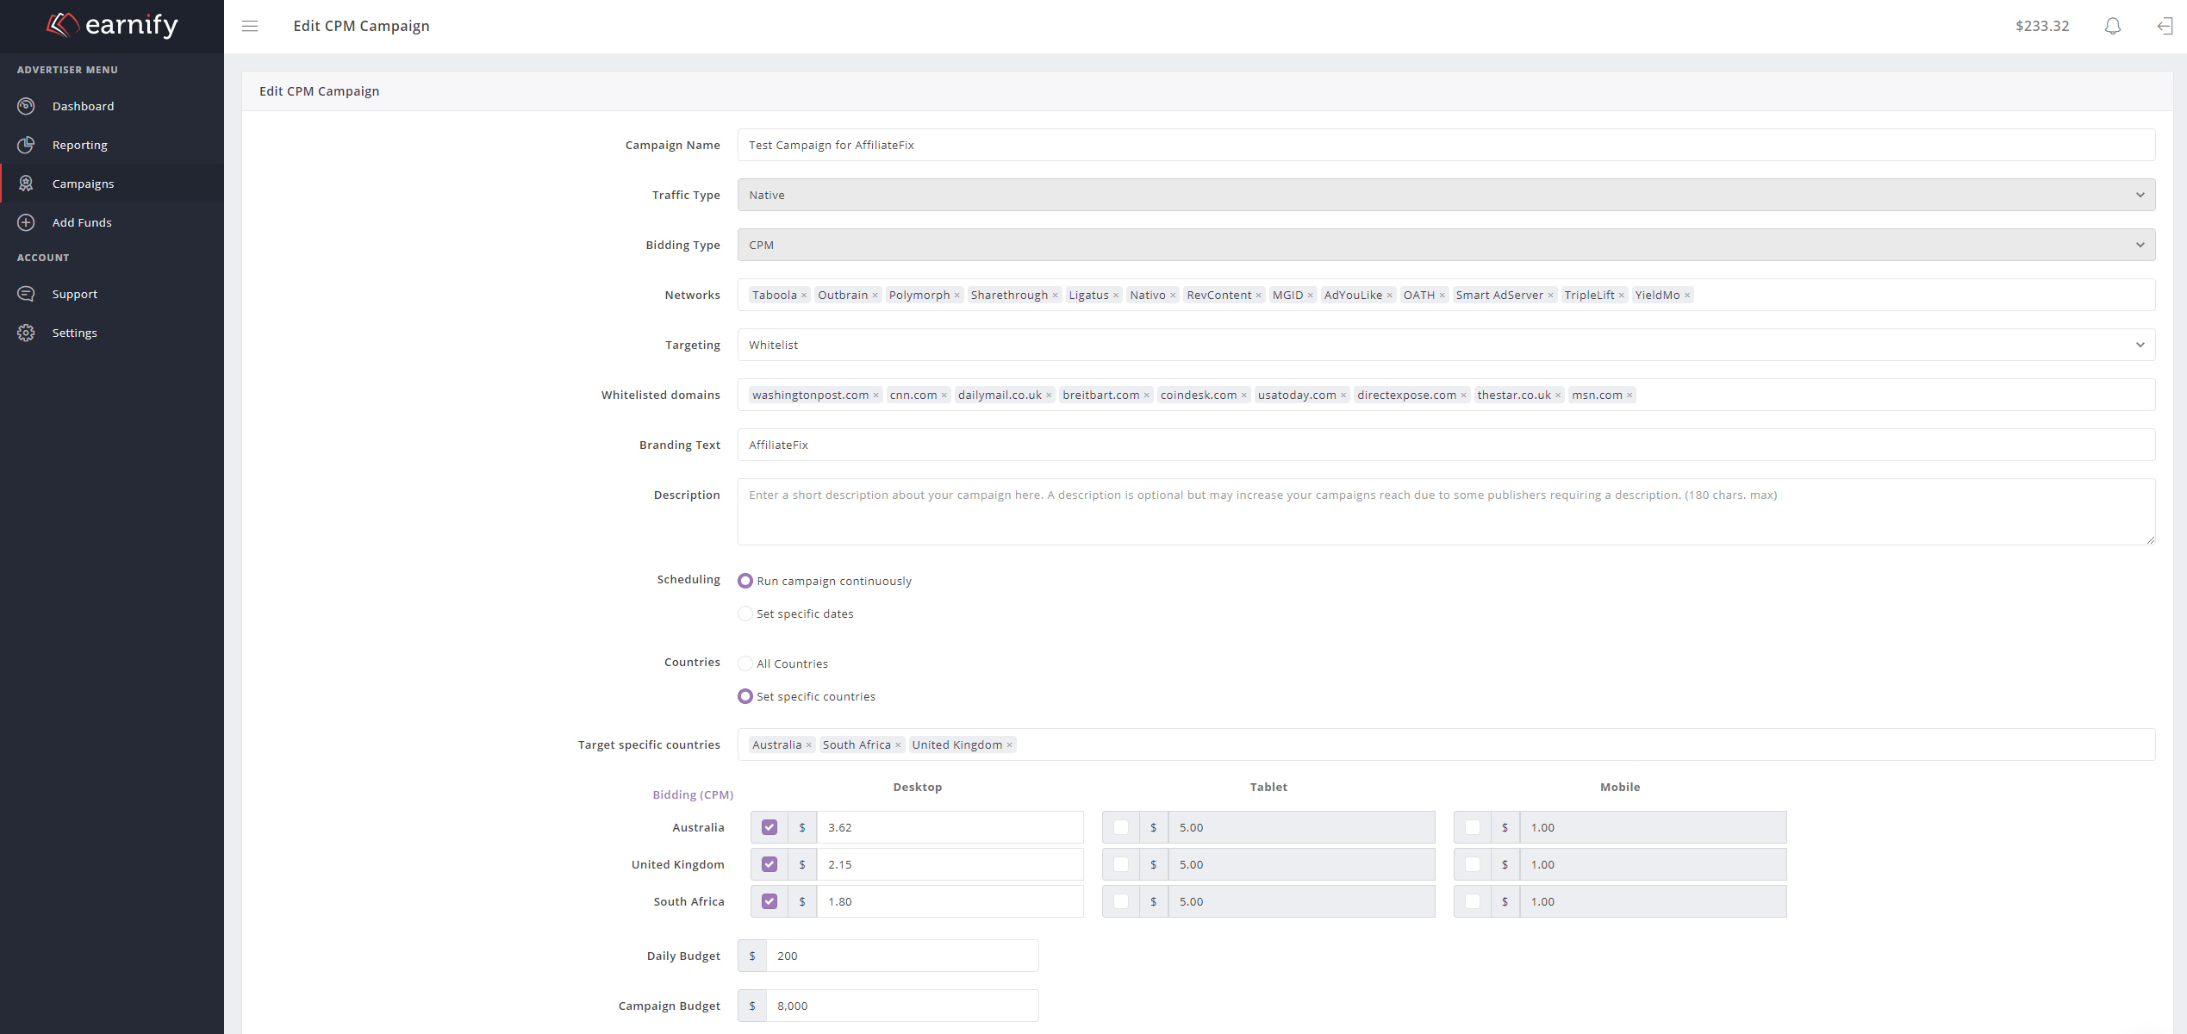Image resolution: width=2187 pixels, height=1034 pixels.
Task: Remove thestar.co.uk from whitelist
Action: [1557, 396]
